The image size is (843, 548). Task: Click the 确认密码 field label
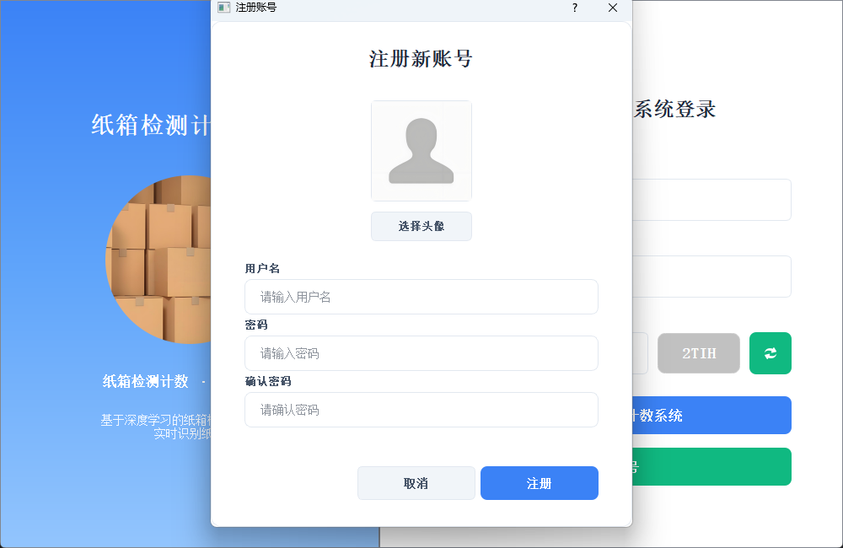[x=268, y=381]
